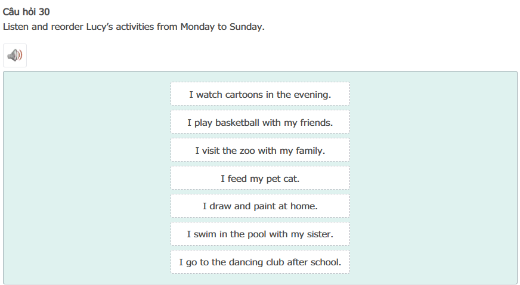
Task: Select the 'I draw and paint at home' card
Action: click(x=260, y=206)
